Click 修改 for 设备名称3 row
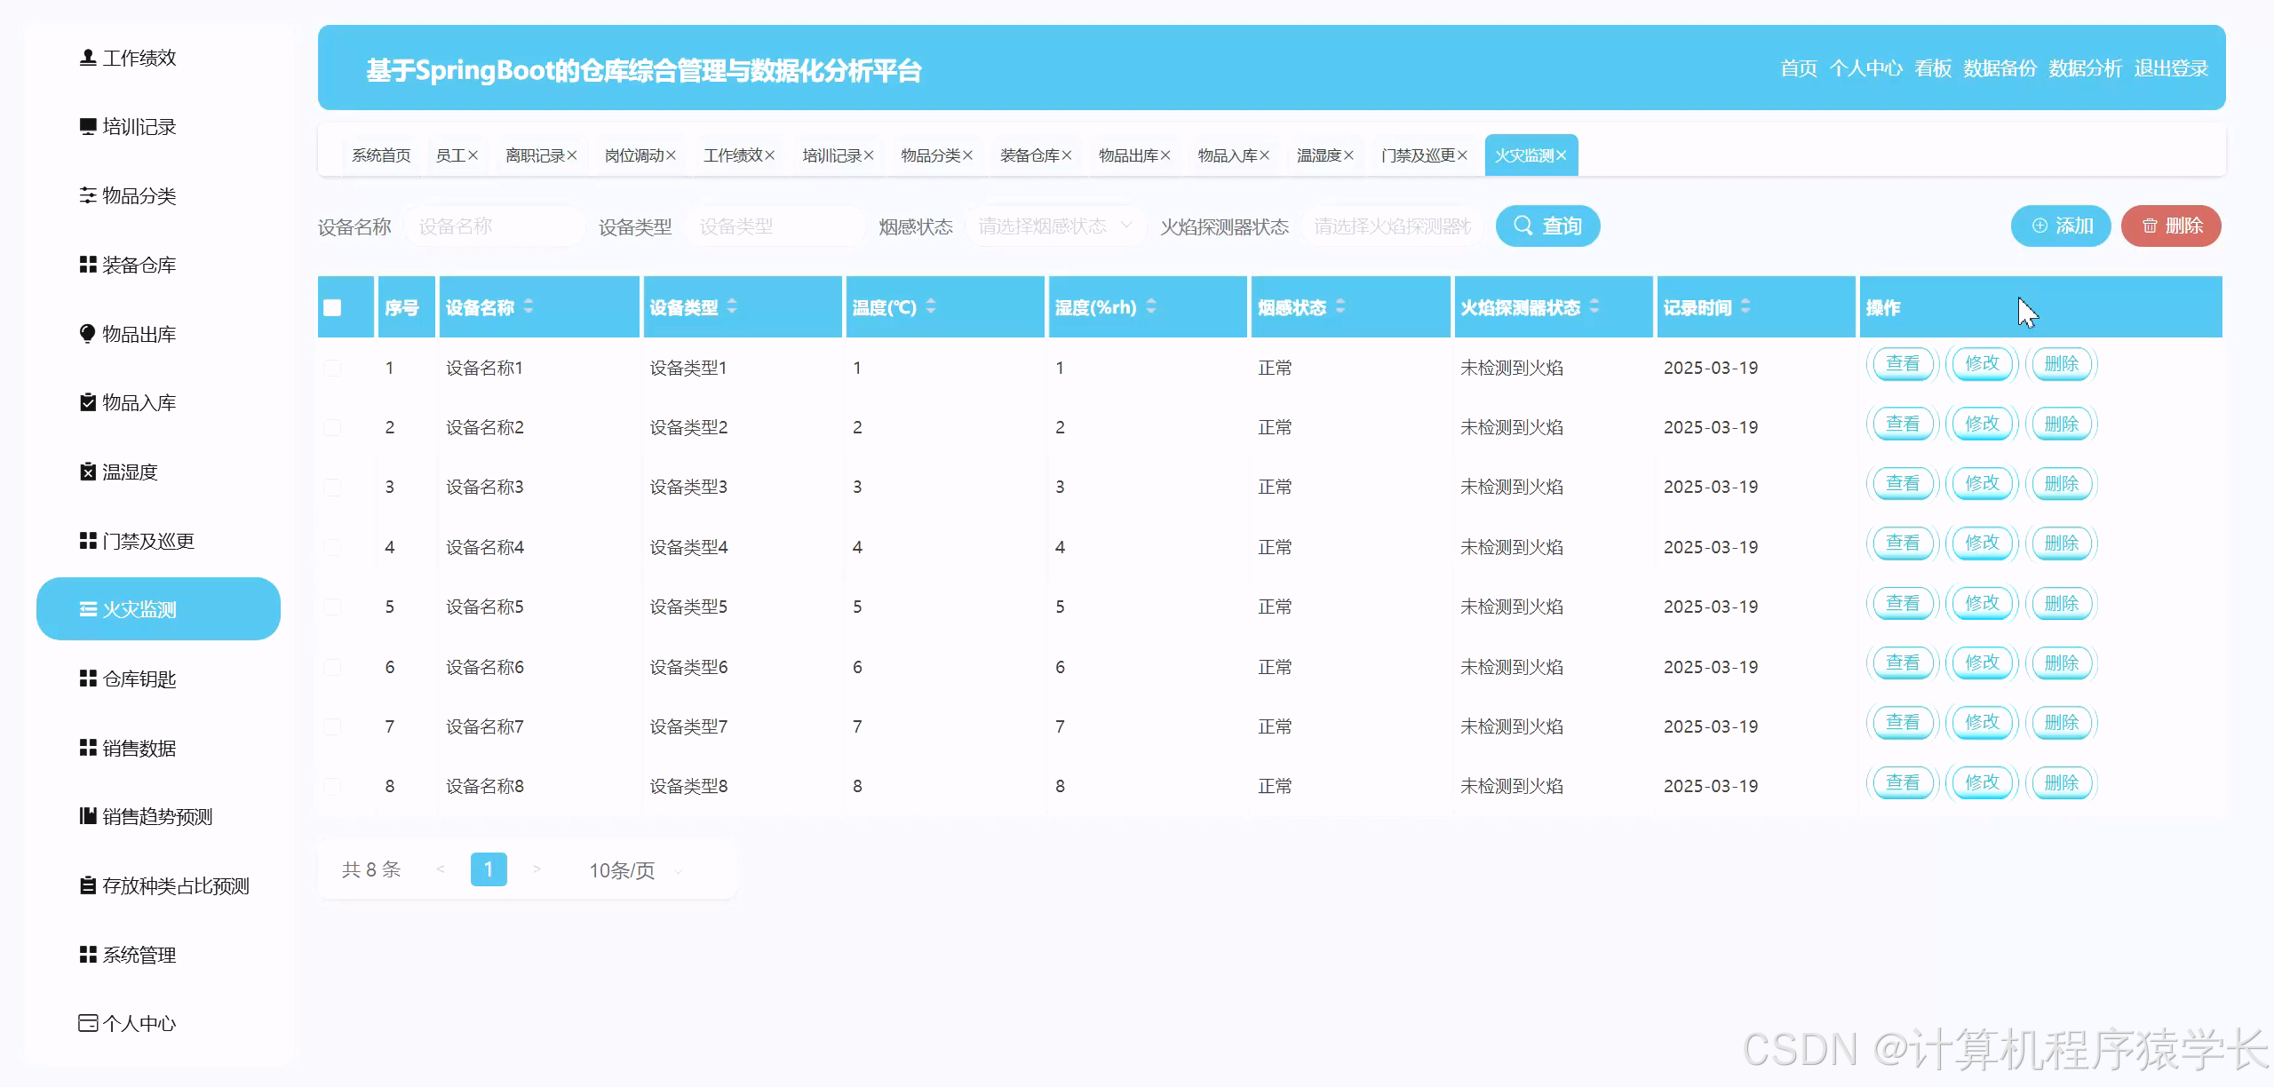 (1982, 484)
